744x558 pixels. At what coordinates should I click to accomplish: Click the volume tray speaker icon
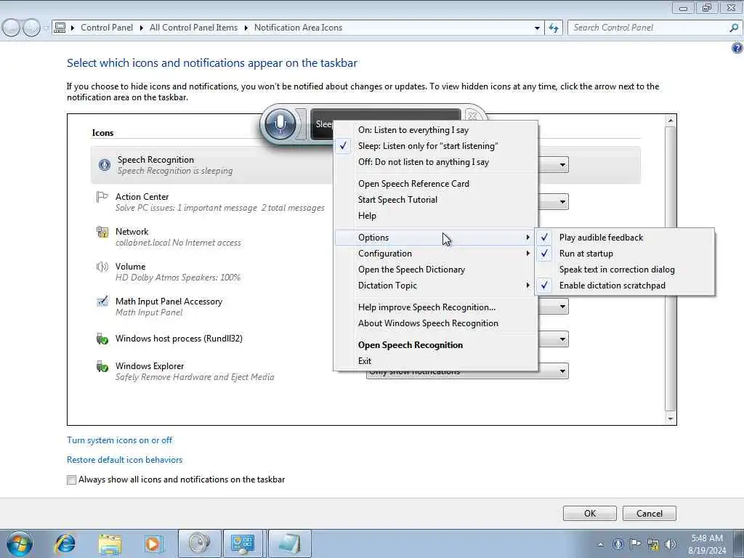[671, 544]
